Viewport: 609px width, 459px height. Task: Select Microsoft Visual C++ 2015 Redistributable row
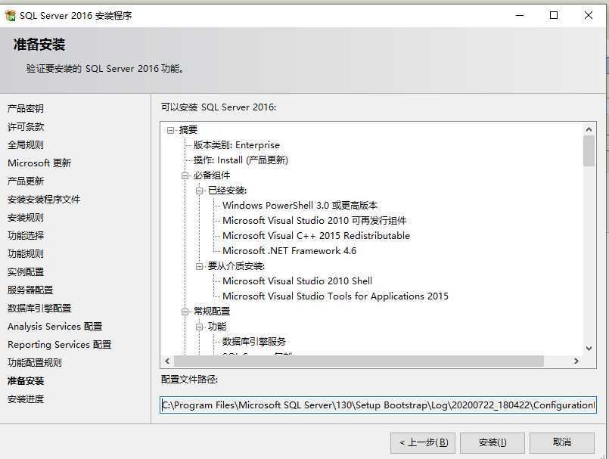pyautogui.click(x=316, y=236)
